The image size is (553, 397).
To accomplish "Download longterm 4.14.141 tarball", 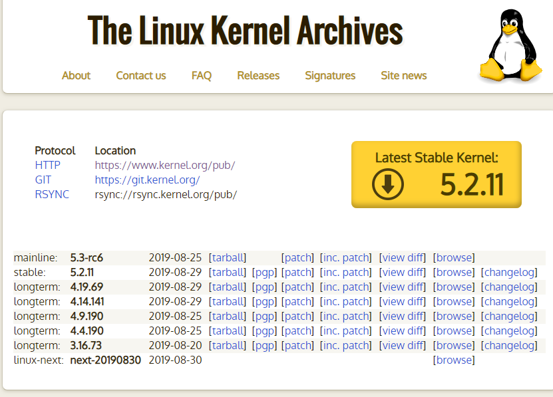I will 228,302.
